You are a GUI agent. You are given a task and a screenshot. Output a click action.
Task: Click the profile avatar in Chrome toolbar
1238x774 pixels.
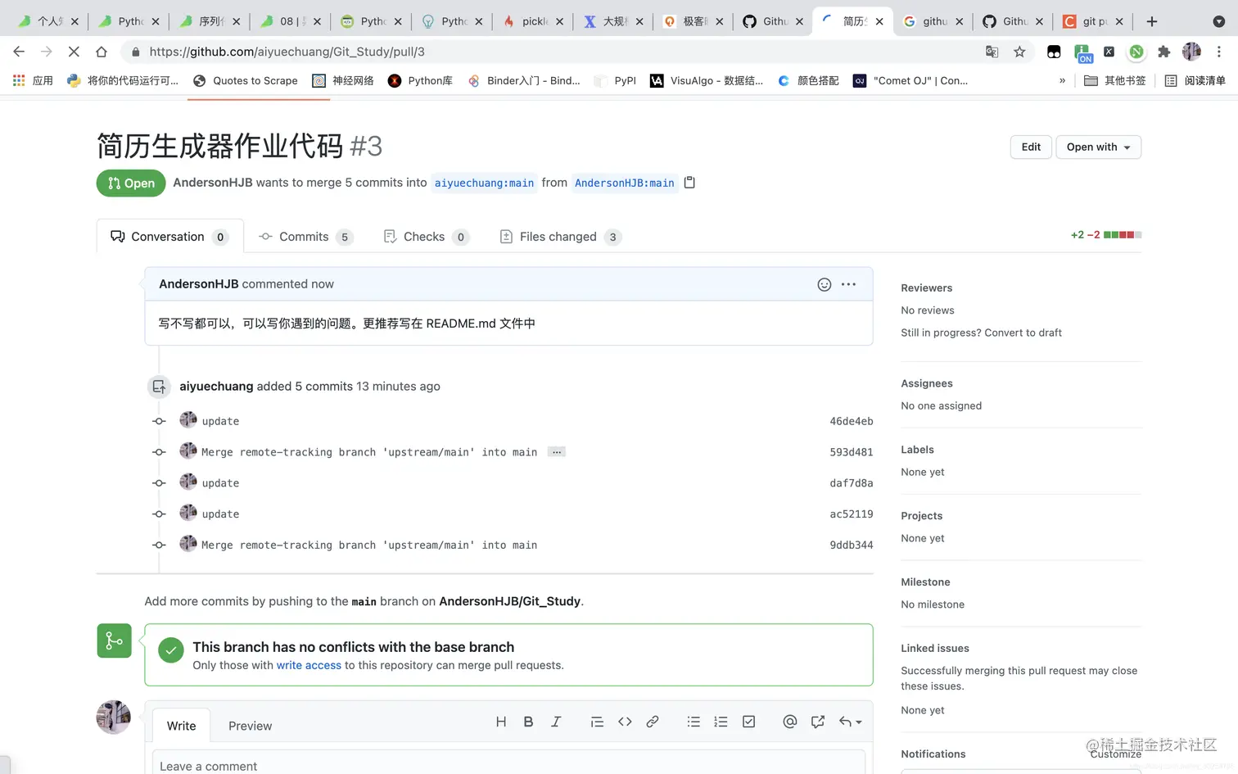pos(1191,52)
